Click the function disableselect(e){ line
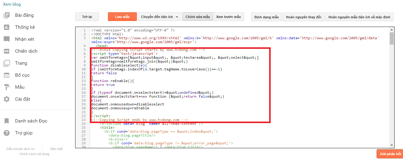Screen dimensions: 403x159 tap(119, 65)
